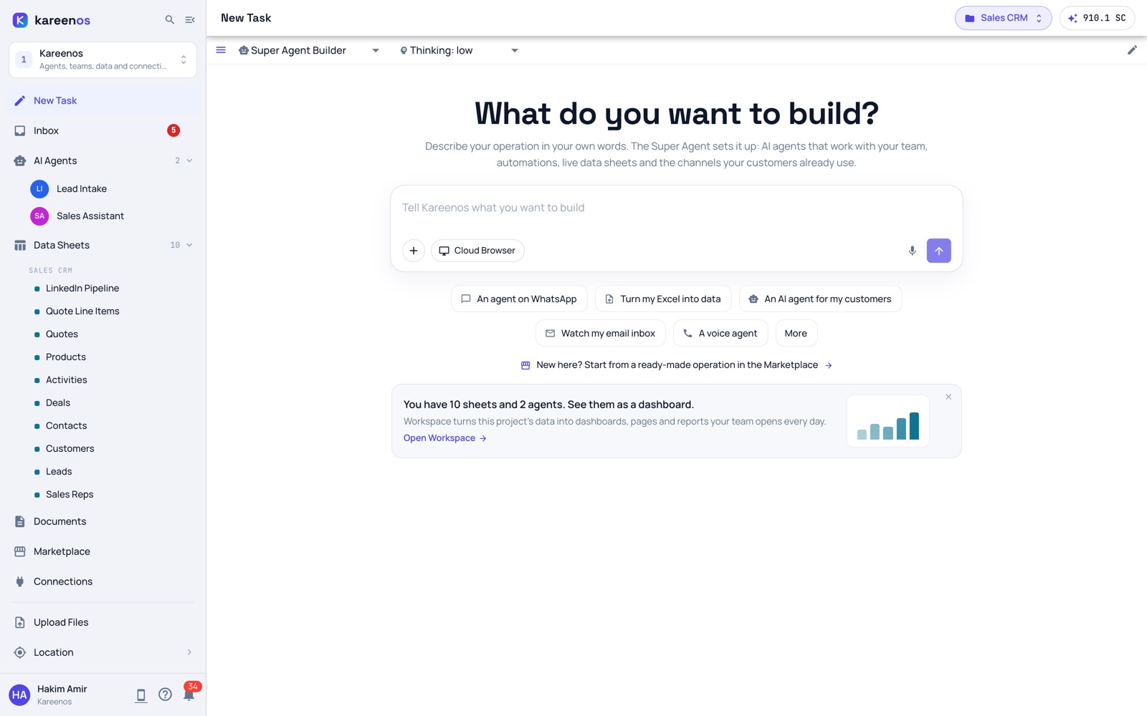Click the Connections plug icon
The width and height of the screenshot is (1147, 716).
pyautogui.click(x=20, y=582)
